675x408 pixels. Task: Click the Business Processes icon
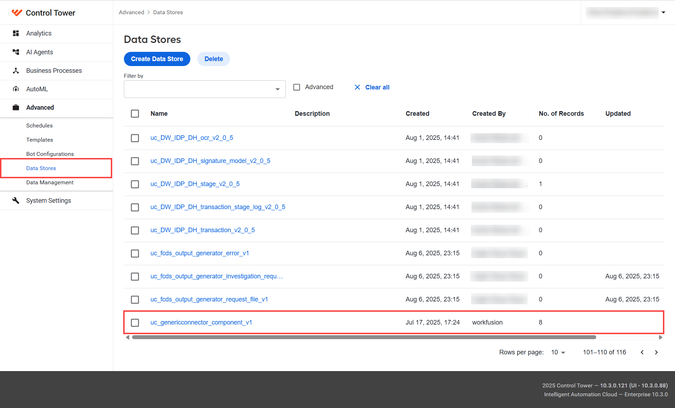pos(16,71)
